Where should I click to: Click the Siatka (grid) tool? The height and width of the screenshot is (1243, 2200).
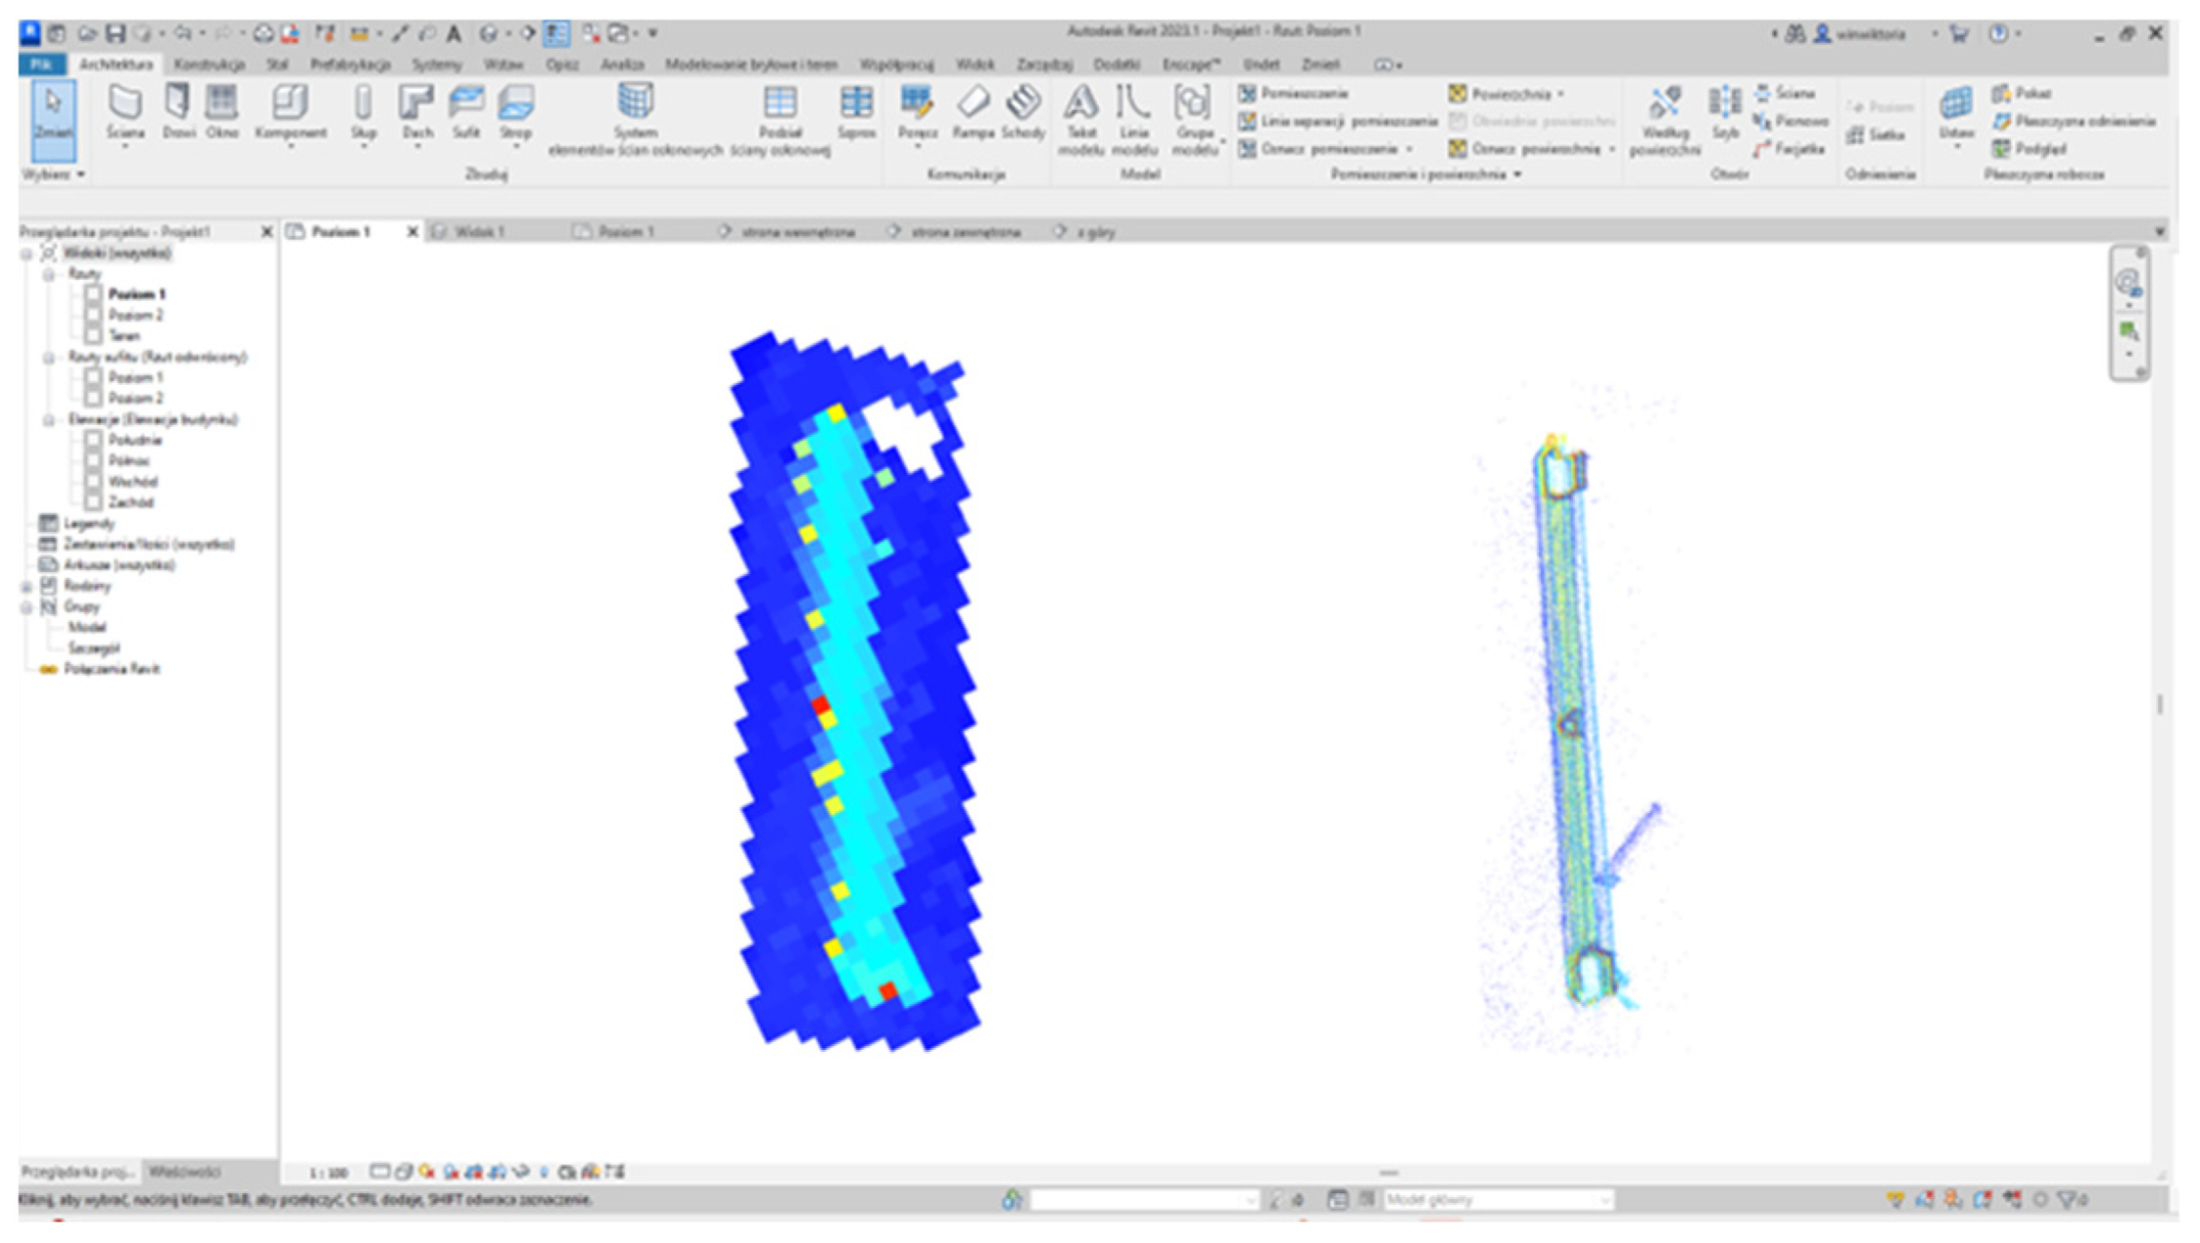(x=1876, y=136)
